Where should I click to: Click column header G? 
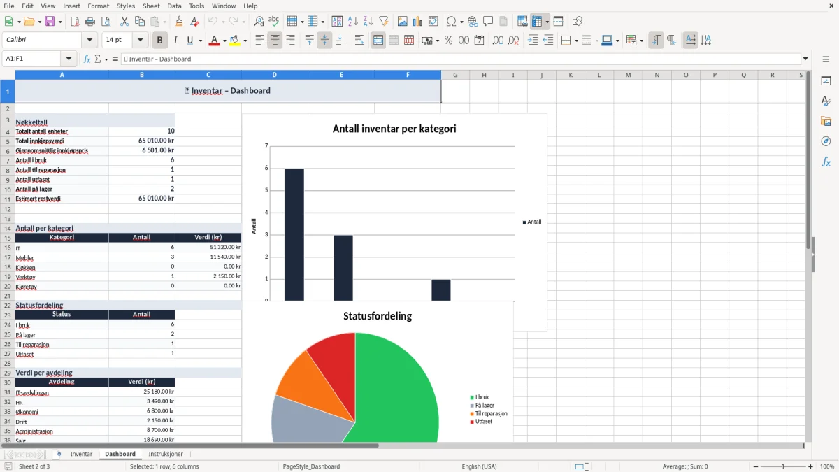[455, 75]
